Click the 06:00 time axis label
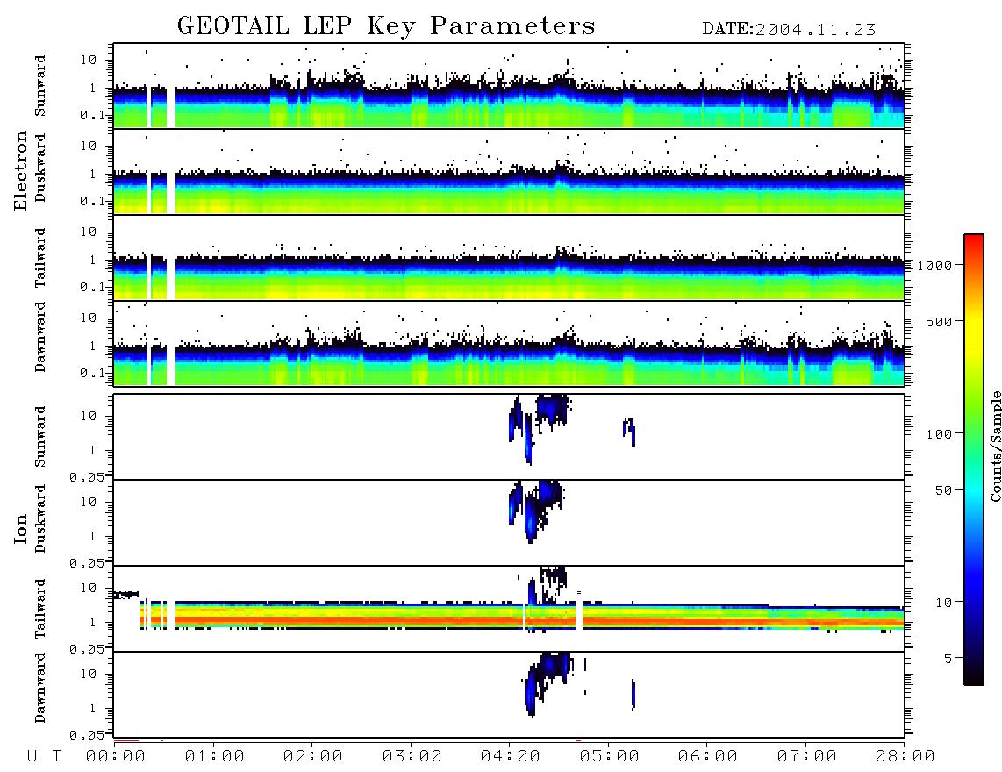Viewport: 1002px width, 772px height. 708,757
